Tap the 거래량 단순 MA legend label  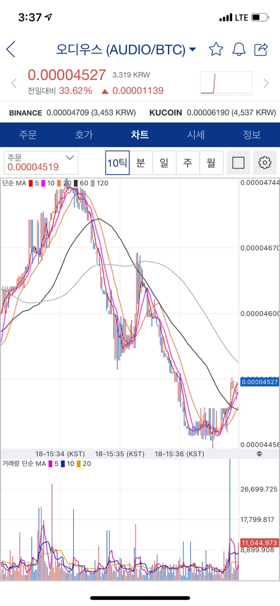tap(23, 463)
